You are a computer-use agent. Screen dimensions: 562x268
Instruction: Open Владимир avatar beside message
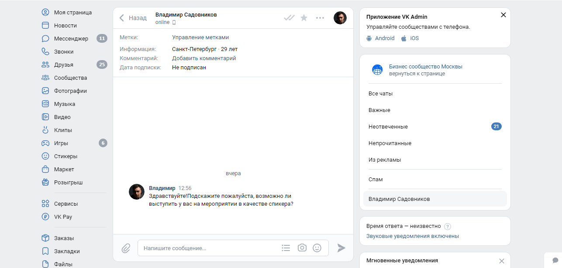pos(137,192)
